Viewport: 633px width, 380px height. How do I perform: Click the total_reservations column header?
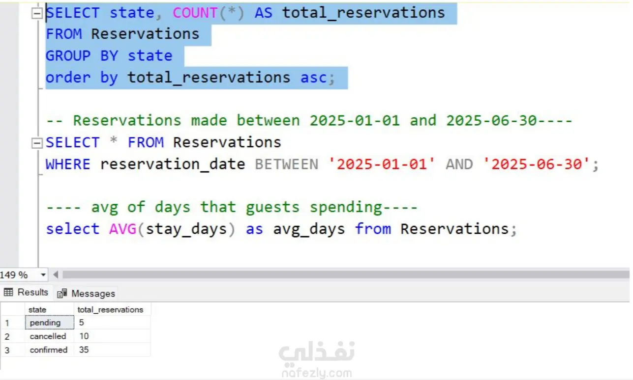tap(111, 310)
